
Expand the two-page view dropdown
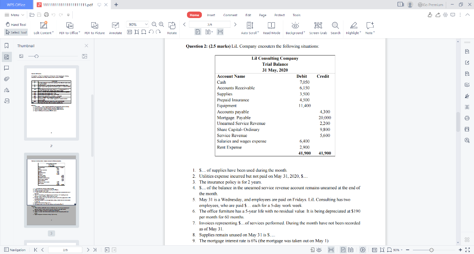209,32
